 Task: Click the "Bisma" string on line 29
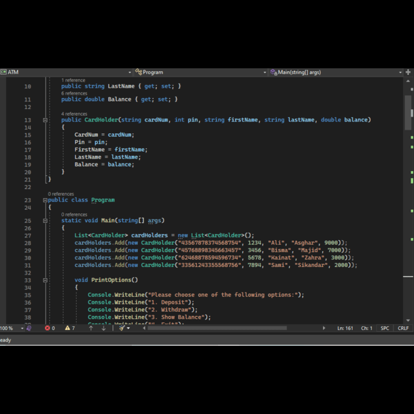[279, 250]
